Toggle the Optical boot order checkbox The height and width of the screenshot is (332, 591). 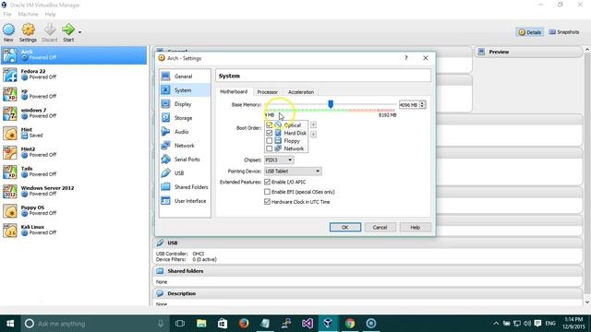point(269,125)
